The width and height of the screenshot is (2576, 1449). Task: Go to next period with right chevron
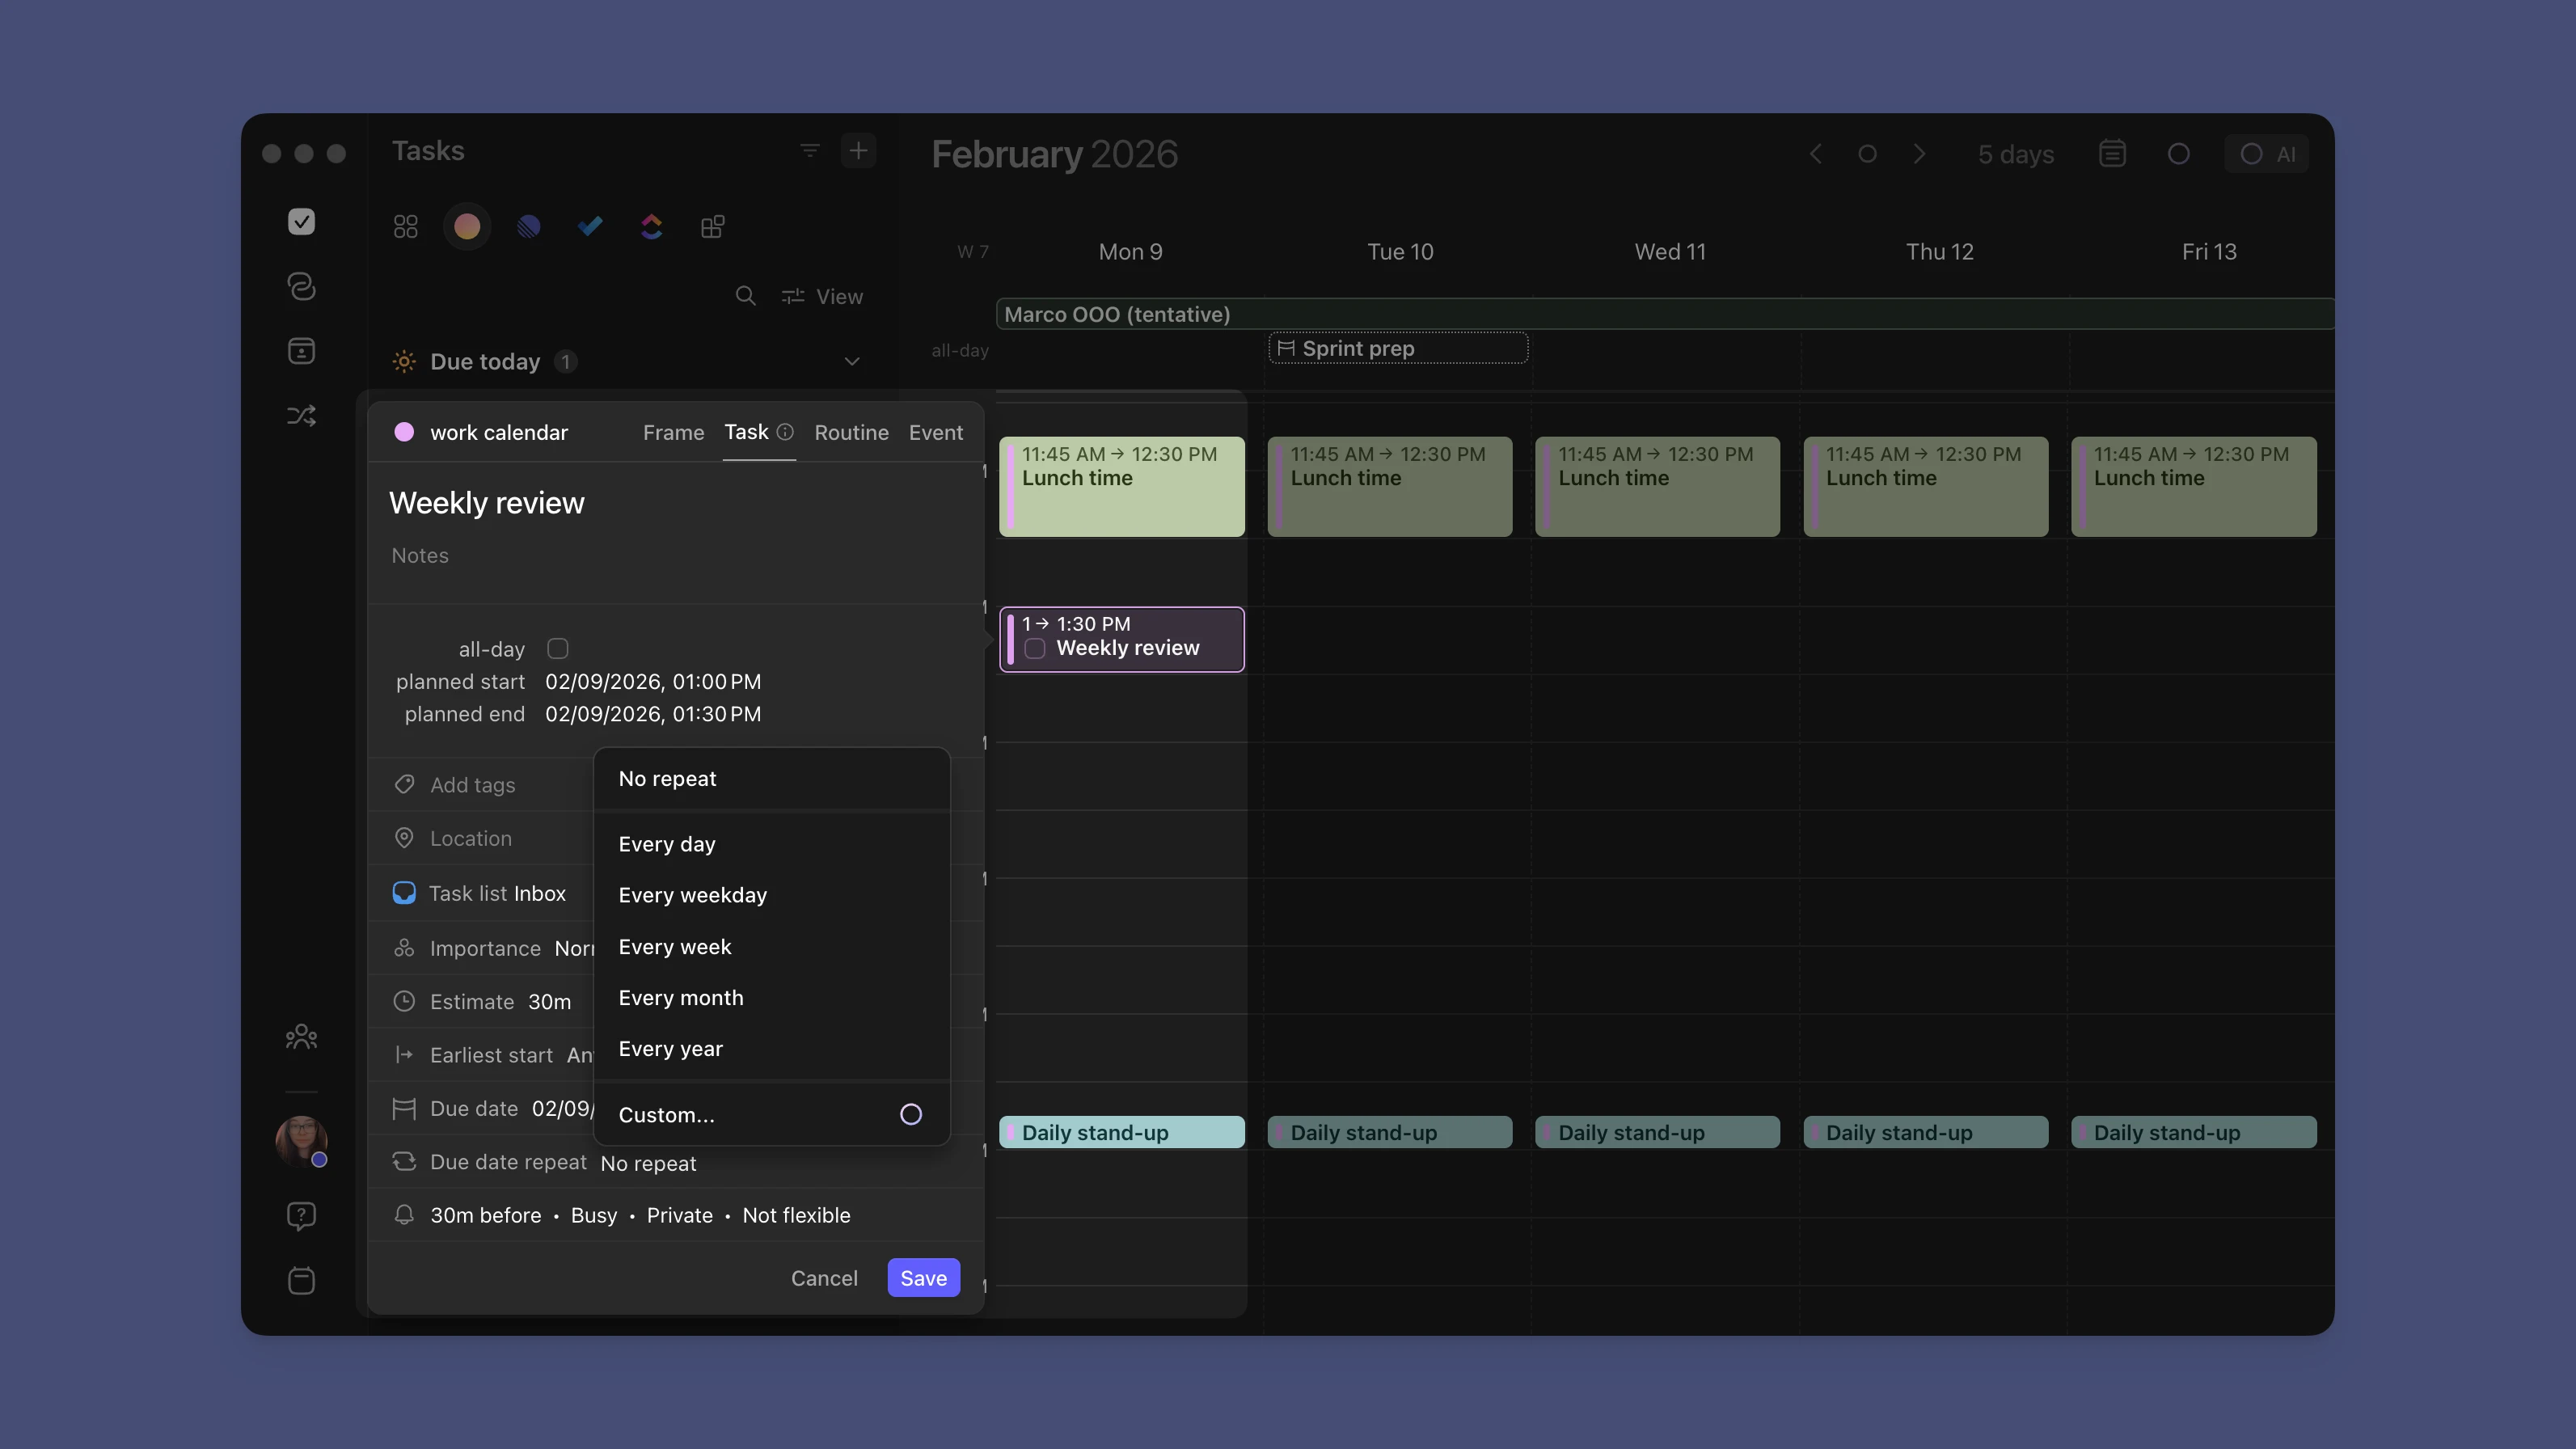point(1918,154)
